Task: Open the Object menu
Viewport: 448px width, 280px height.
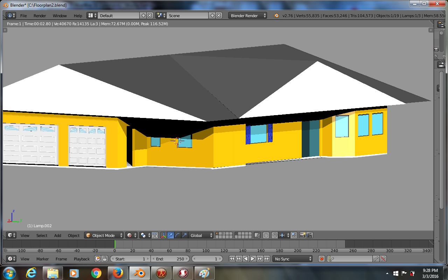Action: click(x=74, y=236)
